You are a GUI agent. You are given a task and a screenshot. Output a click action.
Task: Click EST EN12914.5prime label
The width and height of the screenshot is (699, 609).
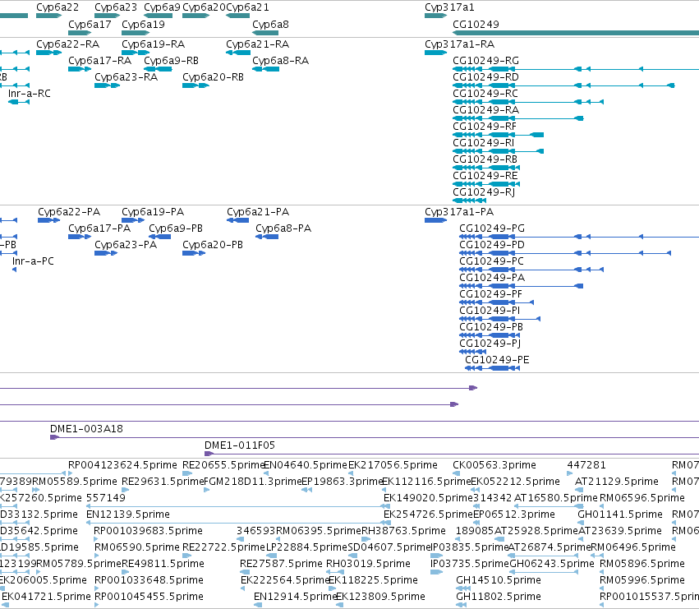(295, 597)
